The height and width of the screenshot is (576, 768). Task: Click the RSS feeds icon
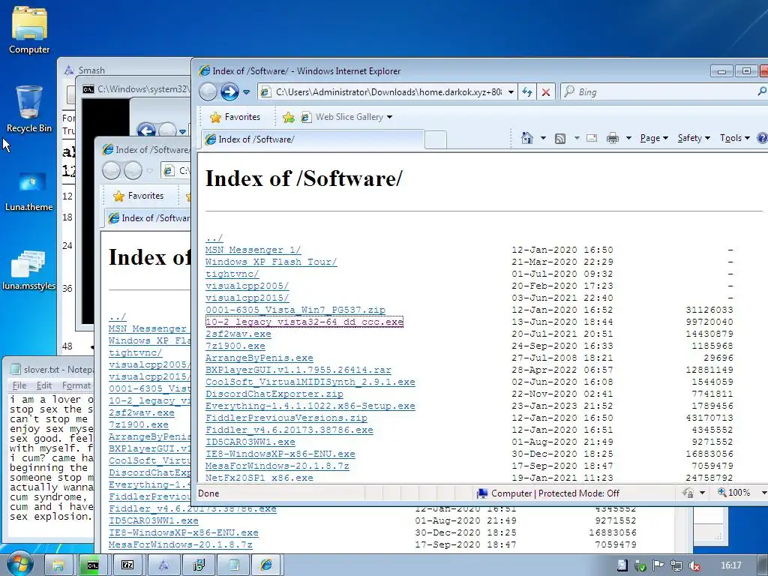coord(560,139)
